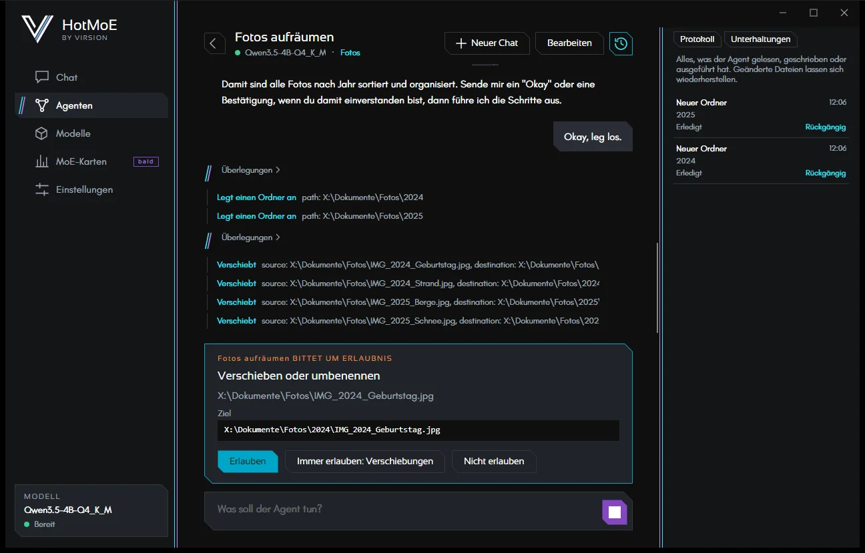Click the history clock icon

point(621,44)
